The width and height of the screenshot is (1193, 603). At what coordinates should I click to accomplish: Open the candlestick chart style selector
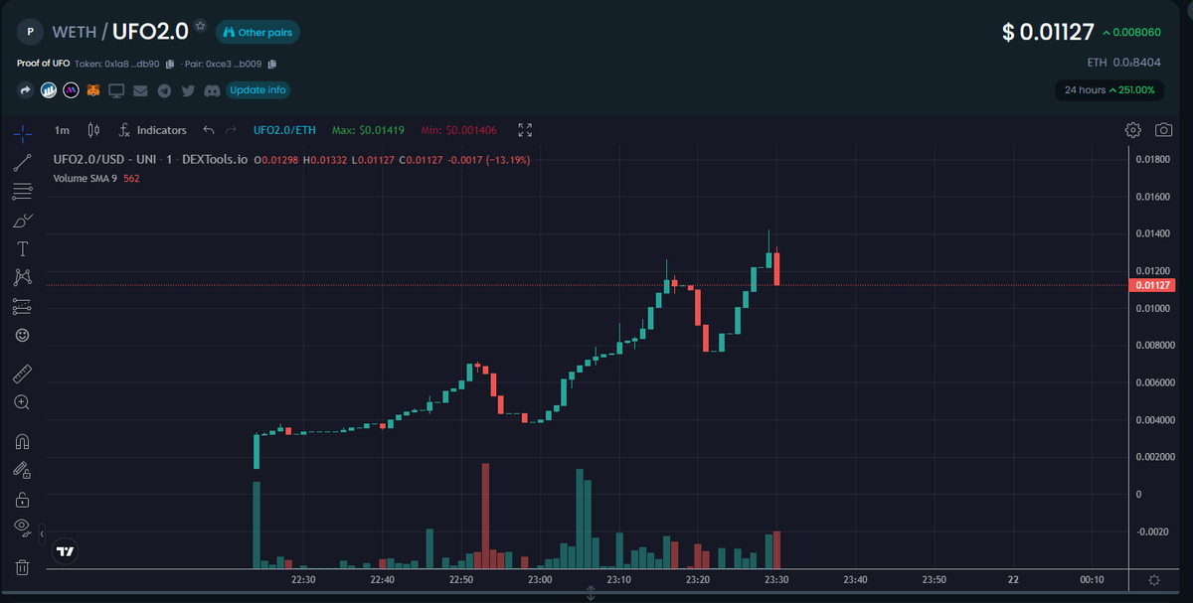coord(93,130)
